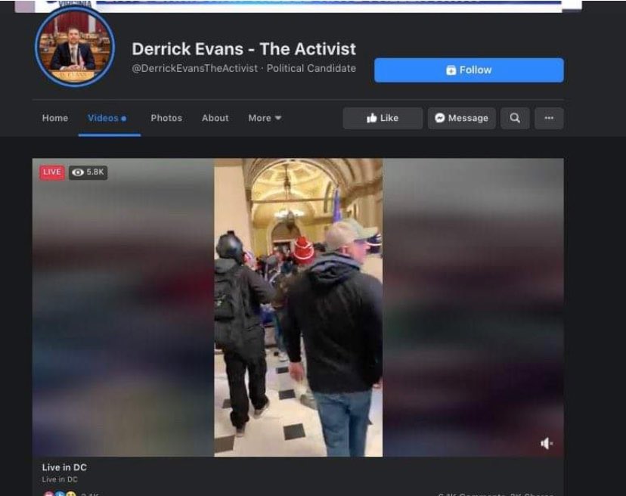
Task: Open the More tab dropdown
Action: click(x=264, y=118)
